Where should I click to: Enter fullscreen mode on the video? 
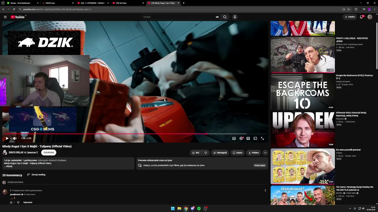tap(262, 138)
